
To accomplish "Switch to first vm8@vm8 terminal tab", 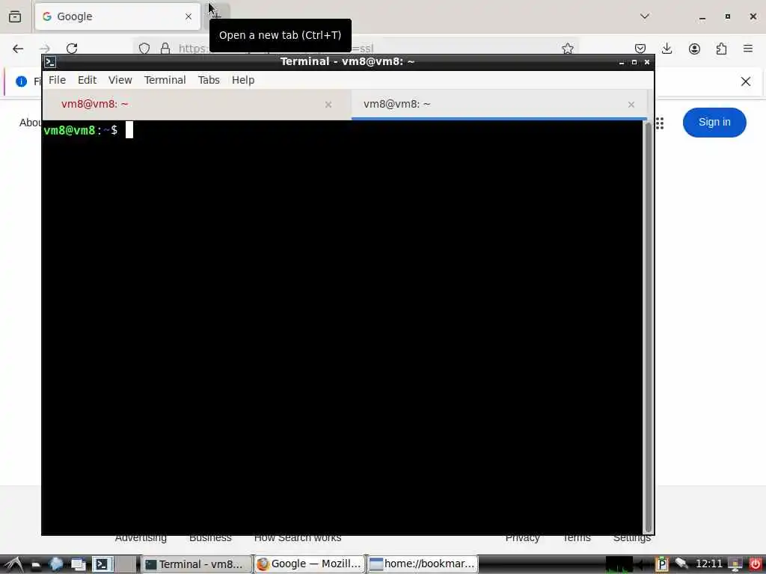I will (x=197, y=105).
